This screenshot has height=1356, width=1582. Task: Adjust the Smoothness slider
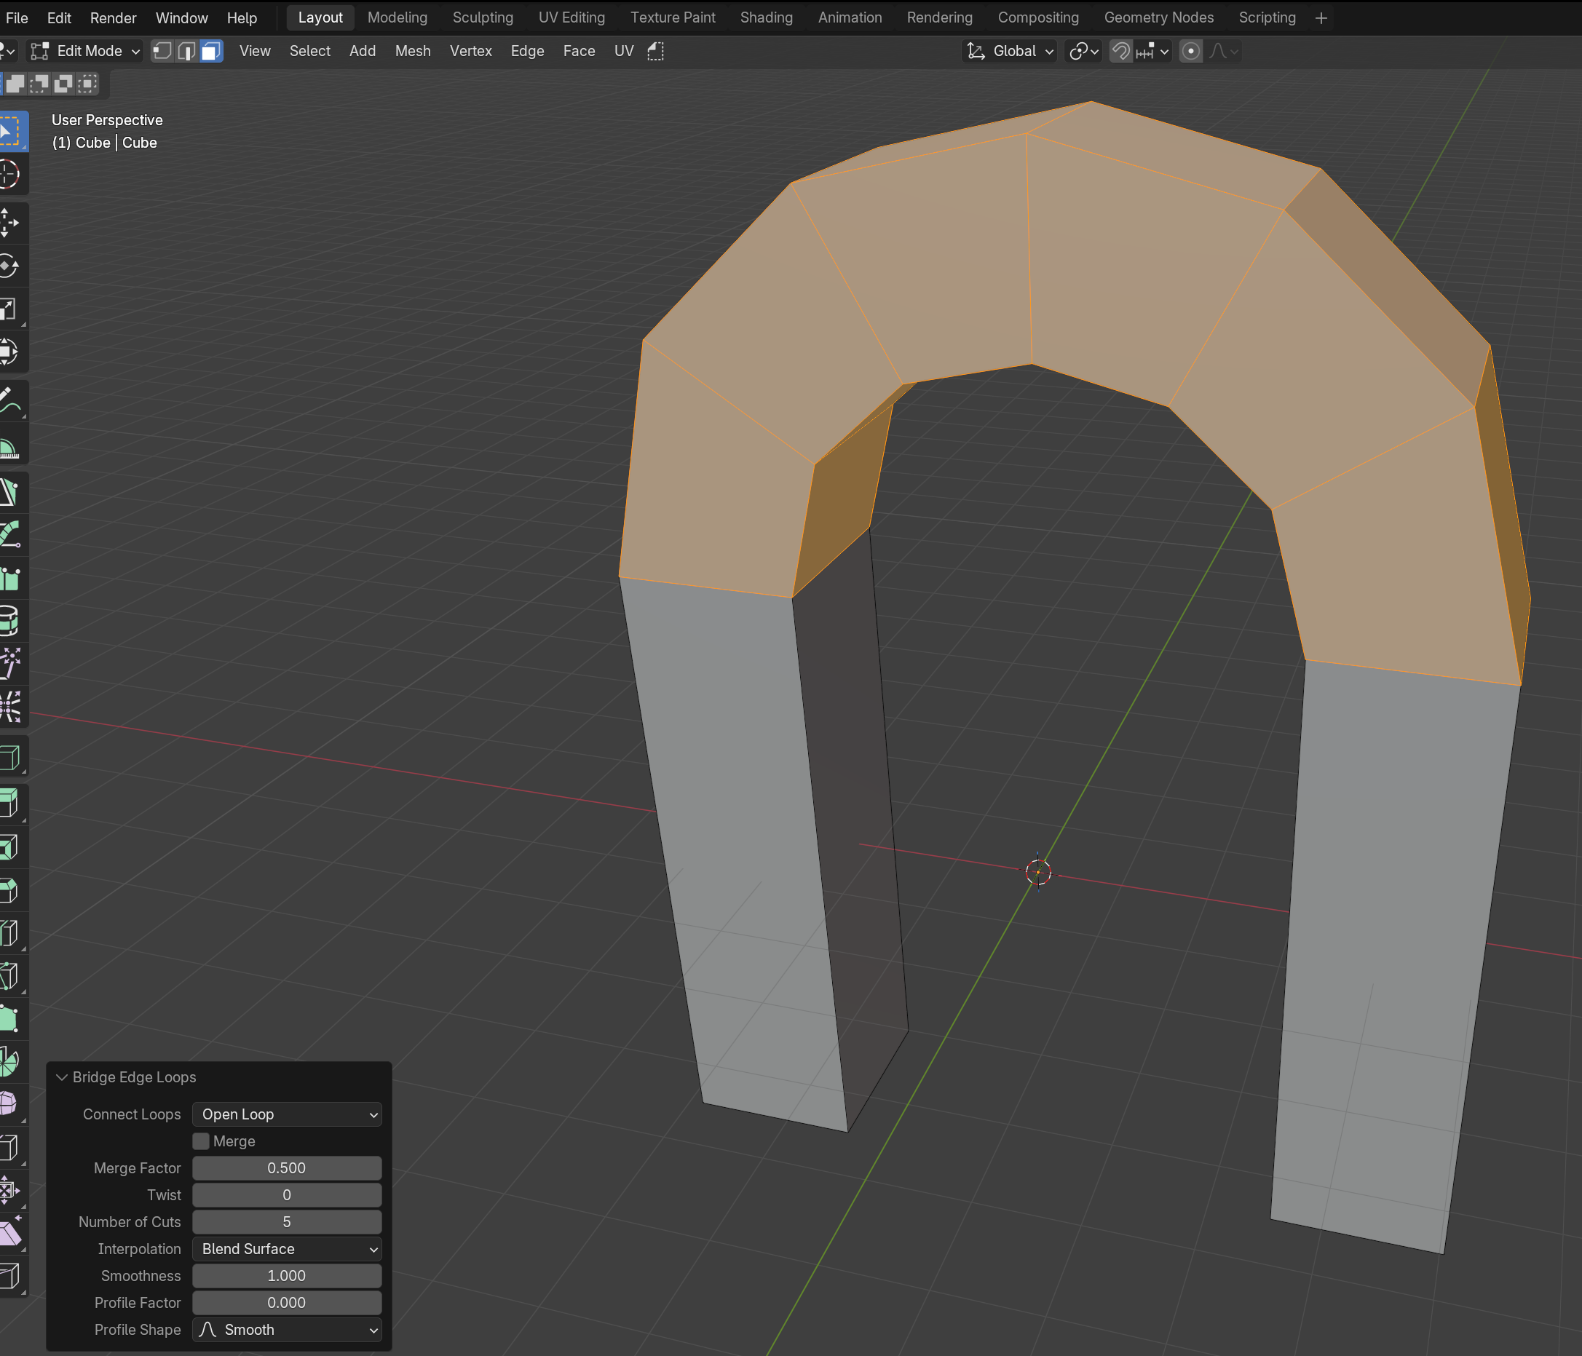click(287, 1276)
